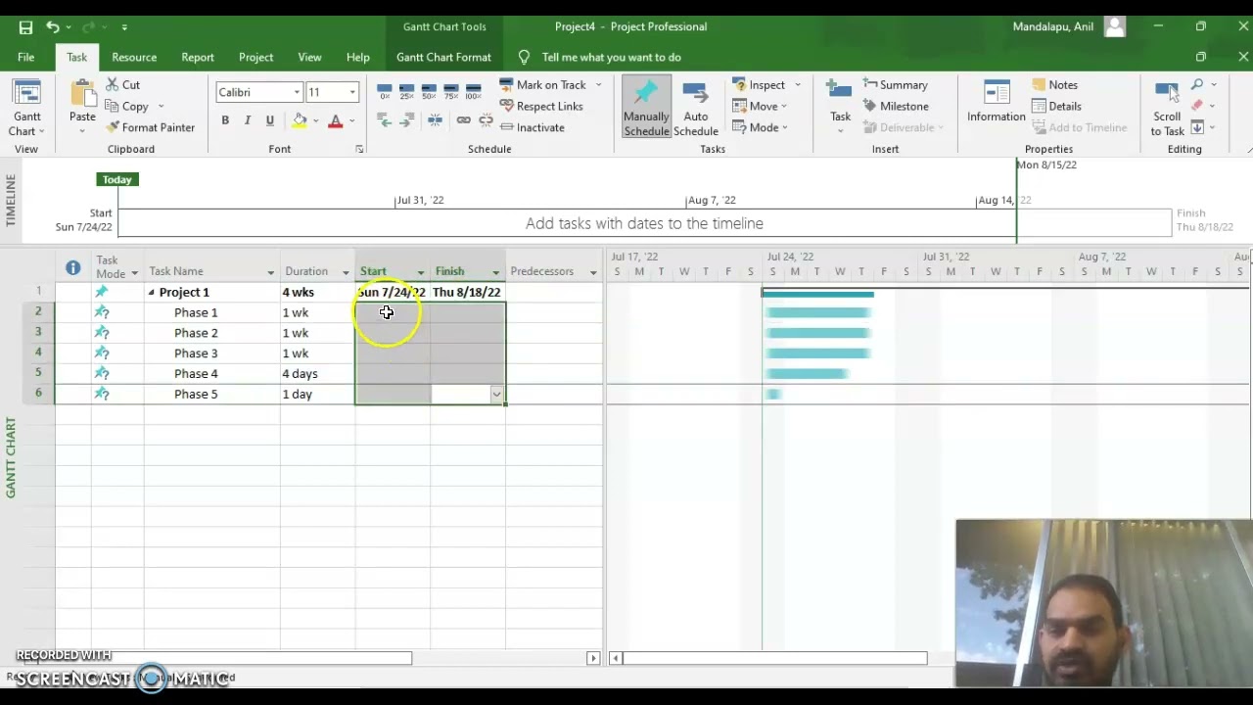Insert a Summary task
1253x705 pixels.
(x=895, y=85)
